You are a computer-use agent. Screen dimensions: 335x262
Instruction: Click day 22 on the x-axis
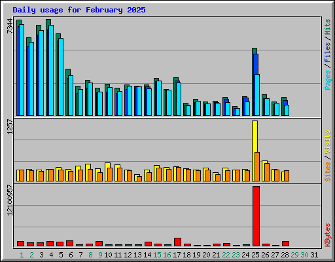pos(226,255)
